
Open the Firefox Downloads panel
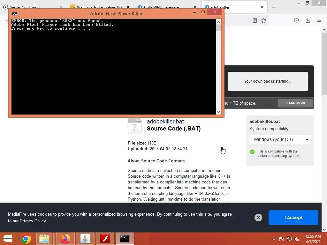(x=308, y=20)
